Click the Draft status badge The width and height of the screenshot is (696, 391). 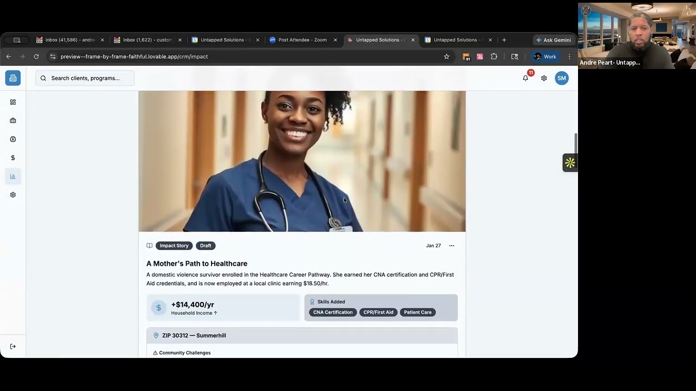coord(206,245)
